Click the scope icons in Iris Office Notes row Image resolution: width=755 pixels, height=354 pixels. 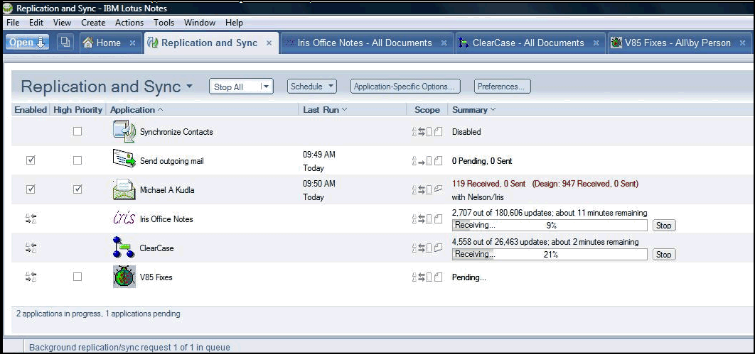pos(427,219)
